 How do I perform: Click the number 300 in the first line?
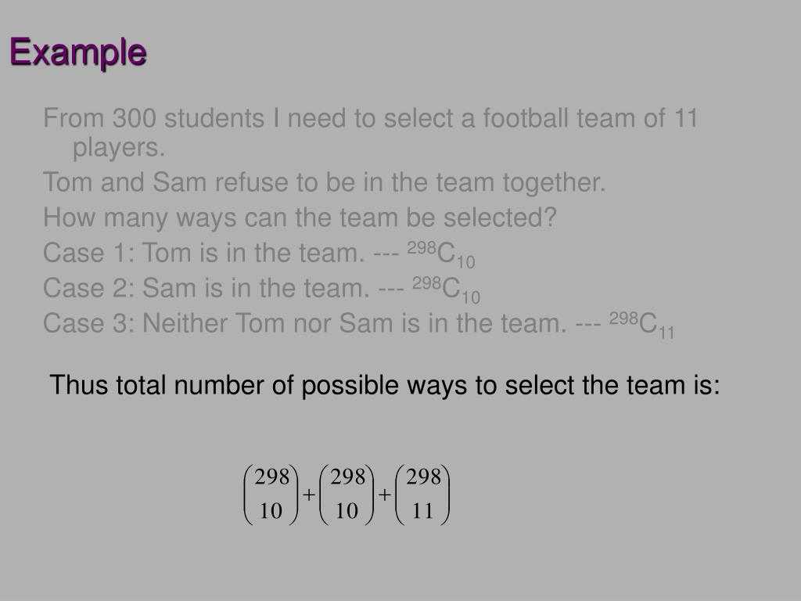(x=134, y=119)
